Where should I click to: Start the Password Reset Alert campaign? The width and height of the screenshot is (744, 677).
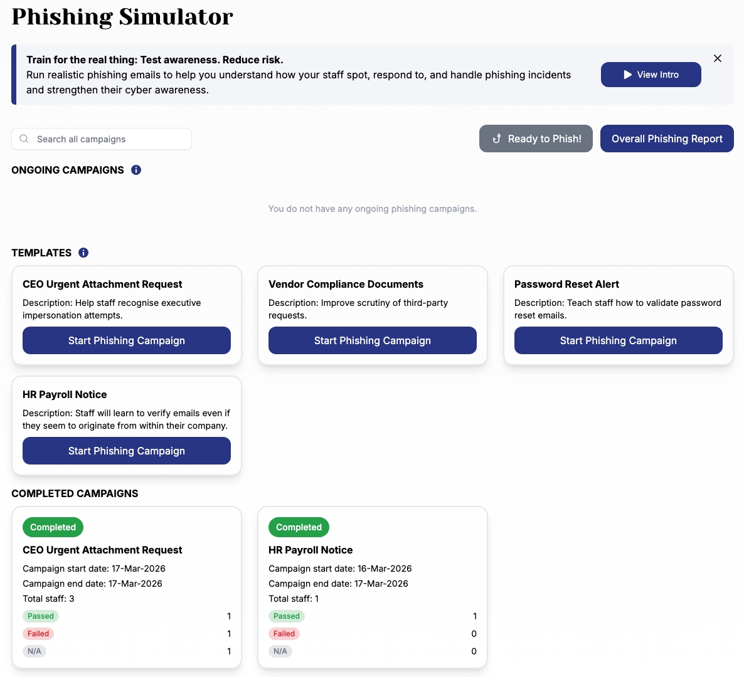point(618,340)
